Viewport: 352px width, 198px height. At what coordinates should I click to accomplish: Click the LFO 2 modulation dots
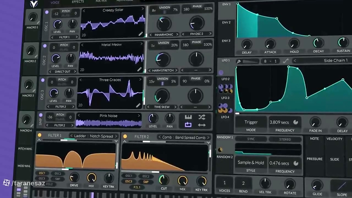(x=225, y=88)
